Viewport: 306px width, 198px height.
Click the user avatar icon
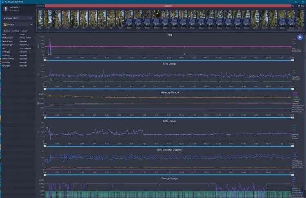pyautogui.click(x=6, y=9)
